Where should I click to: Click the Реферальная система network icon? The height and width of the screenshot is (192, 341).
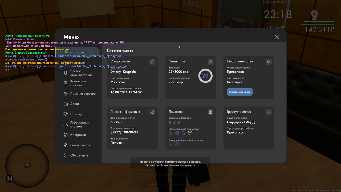[66, 125]
